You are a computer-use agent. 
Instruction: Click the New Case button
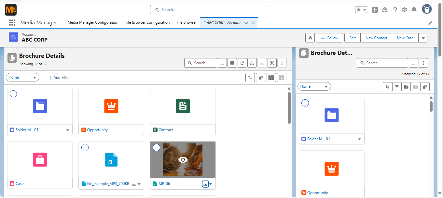pos(405,38)
